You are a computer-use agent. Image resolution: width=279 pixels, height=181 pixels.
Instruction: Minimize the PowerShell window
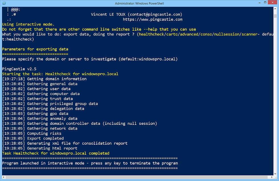(259, 3)
